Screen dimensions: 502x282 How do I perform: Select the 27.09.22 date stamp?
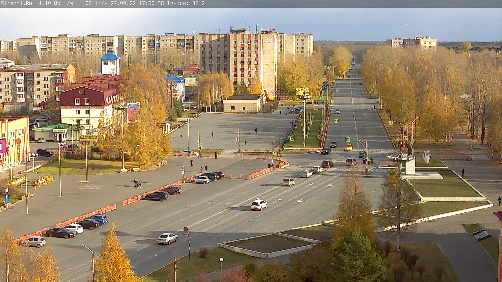[x=123, y=3]
